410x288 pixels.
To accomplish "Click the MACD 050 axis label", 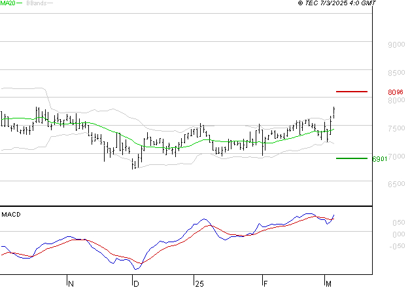I will point(399,223).
